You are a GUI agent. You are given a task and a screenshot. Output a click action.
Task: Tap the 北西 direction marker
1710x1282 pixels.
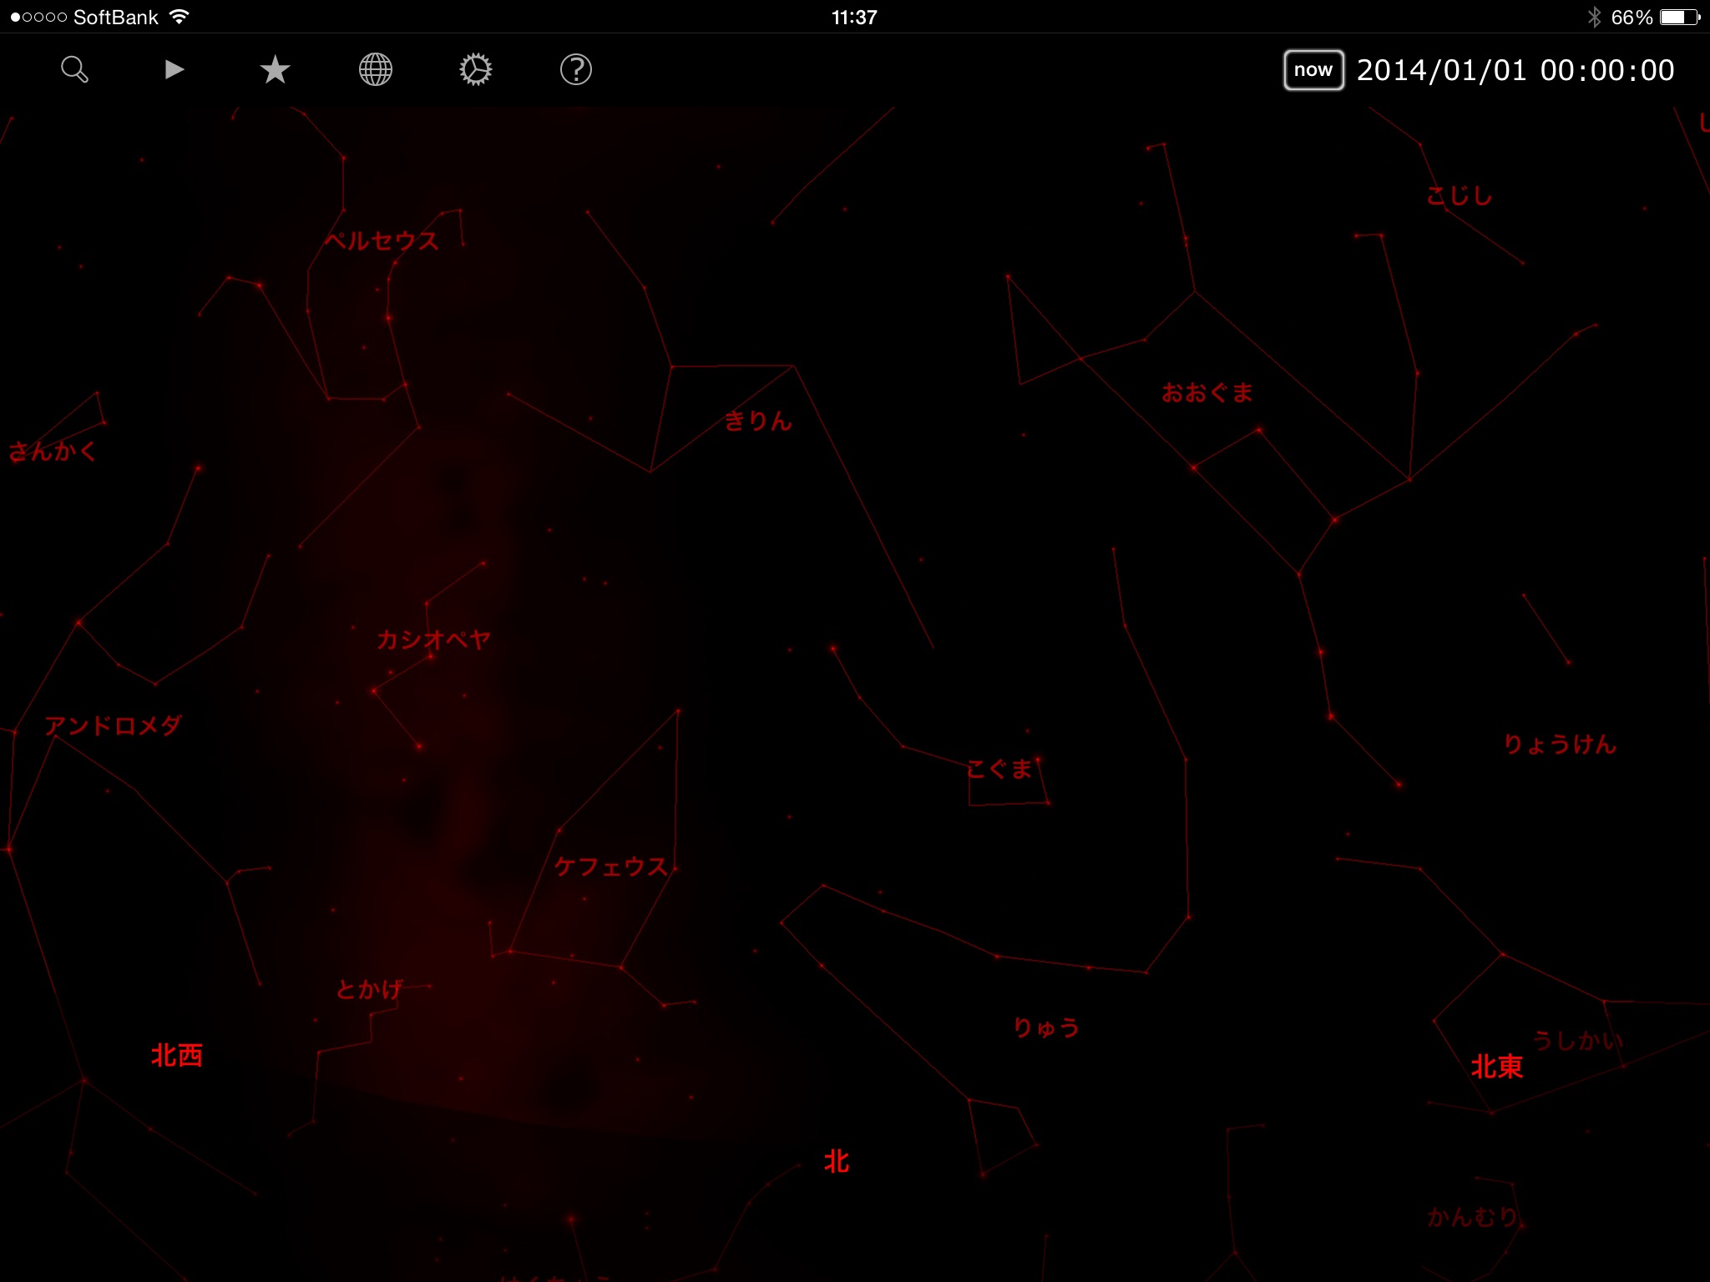[177, 1055]
